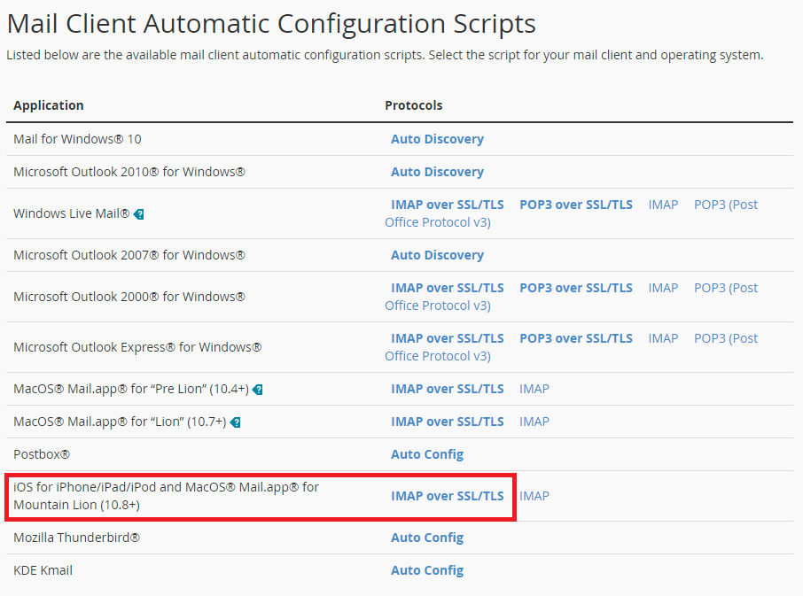Image resolution: width=803 pixels, height=596 pixels.
Task: Open Auto Discovery for Microsoft Outlook 2010
Action: coord(437,172)
